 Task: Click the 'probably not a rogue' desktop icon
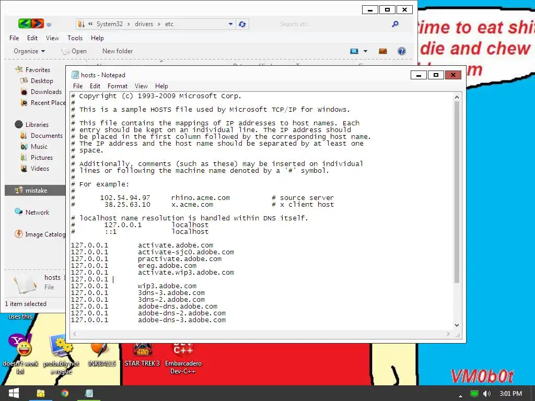tap(61, 346)
